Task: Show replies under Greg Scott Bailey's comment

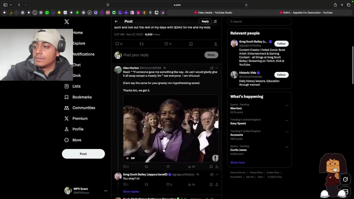Action: pos(131,192)
